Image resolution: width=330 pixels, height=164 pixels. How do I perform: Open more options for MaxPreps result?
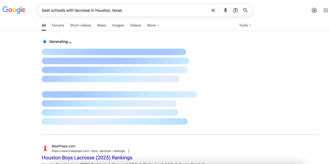[x=129, y=151]
